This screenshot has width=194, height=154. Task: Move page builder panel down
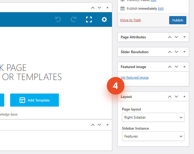[99, 8]
